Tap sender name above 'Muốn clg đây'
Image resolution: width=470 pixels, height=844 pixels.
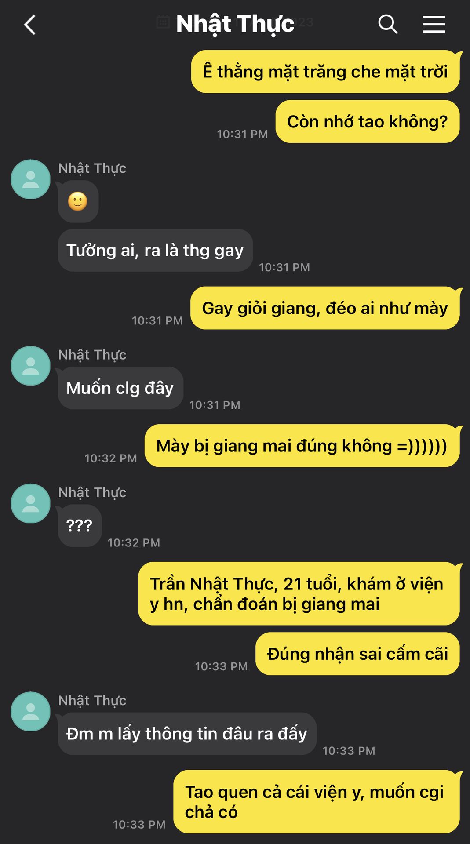(x=92, y=355)
